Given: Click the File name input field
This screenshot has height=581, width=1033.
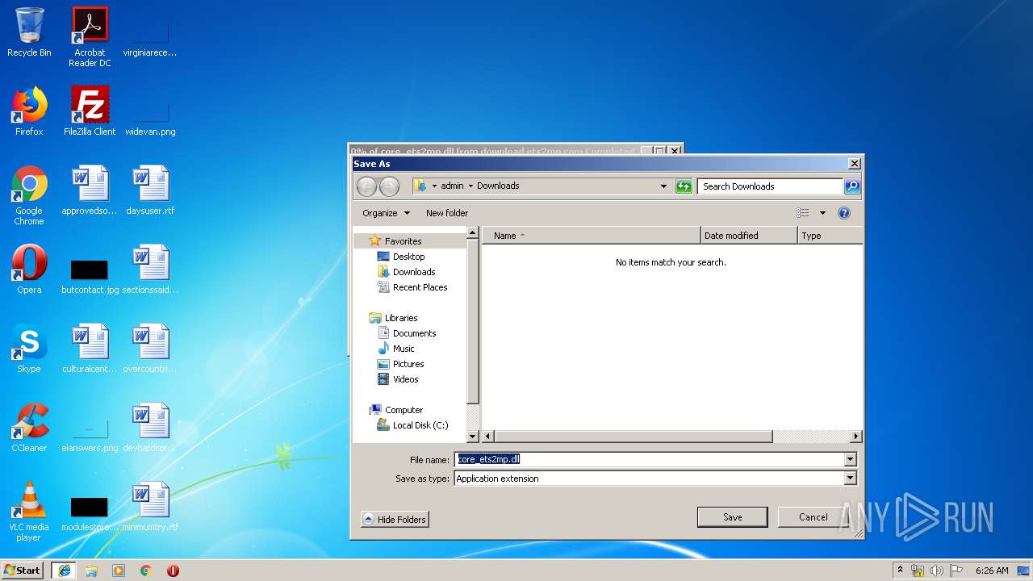Looking at the screenshot, I should (x=649, y=460).
